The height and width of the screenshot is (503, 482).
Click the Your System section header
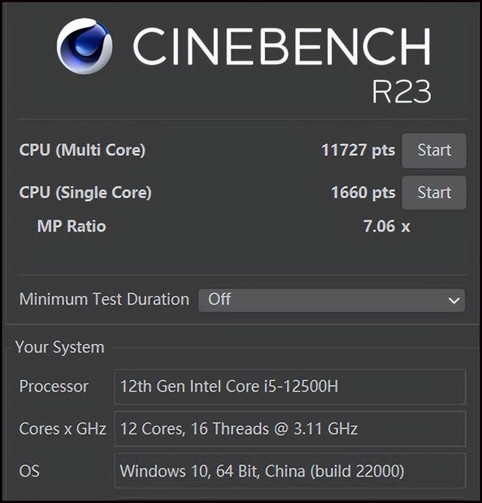click(59, 348)
